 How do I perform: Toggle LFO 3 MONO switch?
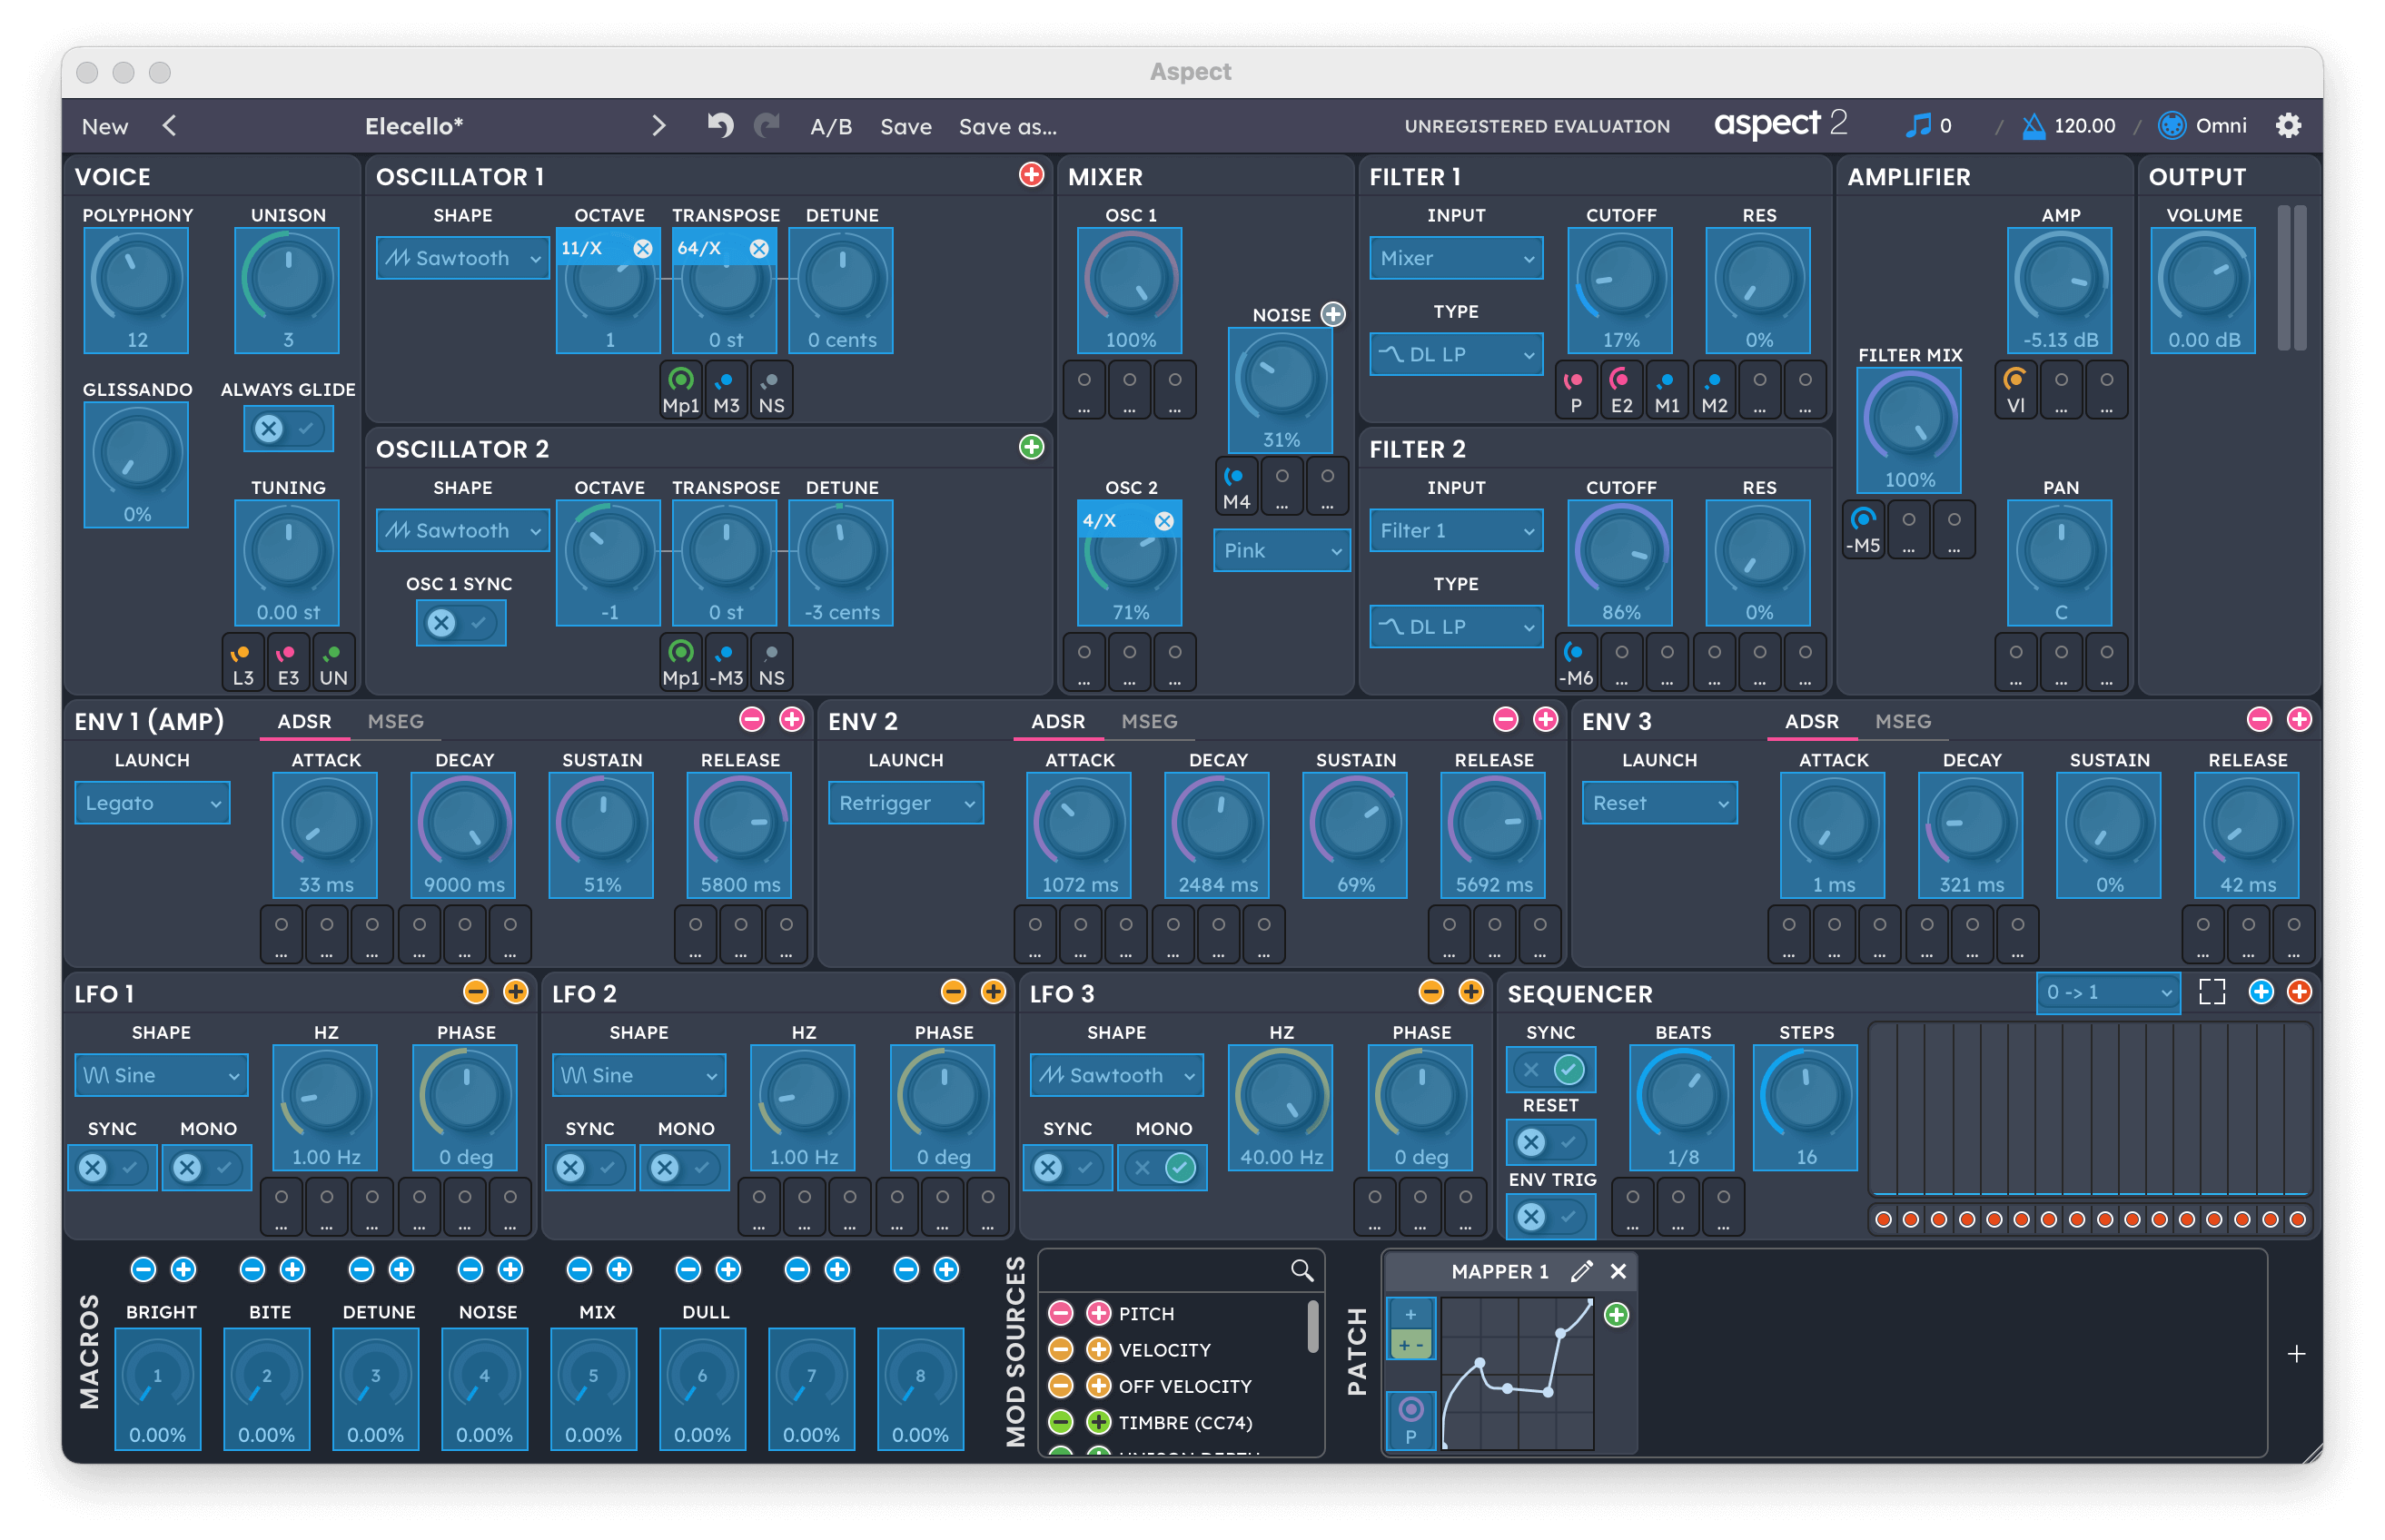(x=1162, y=1167)
